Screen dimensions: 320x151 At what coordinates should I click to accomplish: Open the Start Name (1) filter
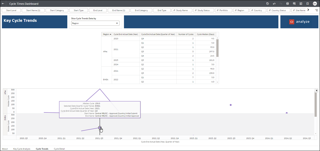point(33,10)
